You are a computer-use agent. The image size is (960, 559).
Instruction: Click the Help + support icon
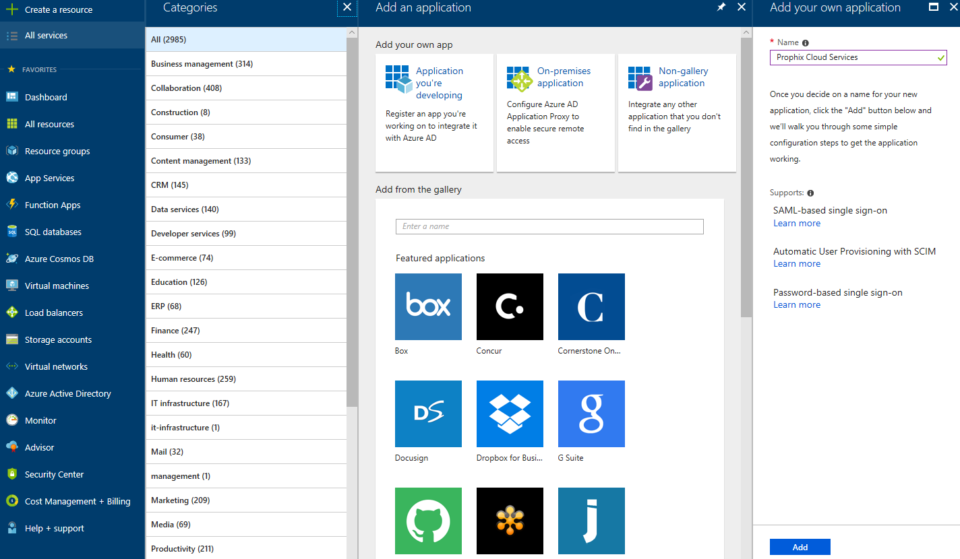click(x=11, y=528)
